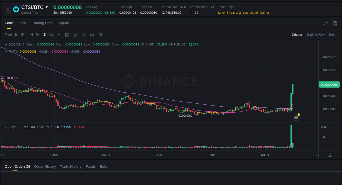Image resolution: width=342 pixels, height=185 pixels.
Task: Enter fullscreen with the diagonal arrows icon
Action: pyautogui.click(x=326, y=23)
